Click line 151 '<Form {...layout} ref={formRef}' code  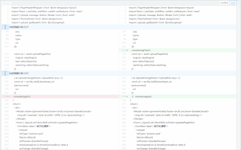(46, 122)
